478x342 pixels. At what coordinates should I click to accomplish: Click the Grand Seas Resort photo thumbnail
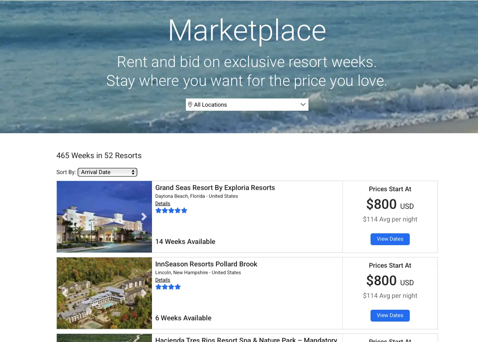point(104,229)
